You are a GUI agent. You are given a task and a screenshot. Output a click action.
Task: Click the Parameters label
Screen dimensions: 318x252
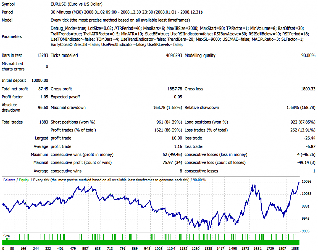click(x=12, y=37)
